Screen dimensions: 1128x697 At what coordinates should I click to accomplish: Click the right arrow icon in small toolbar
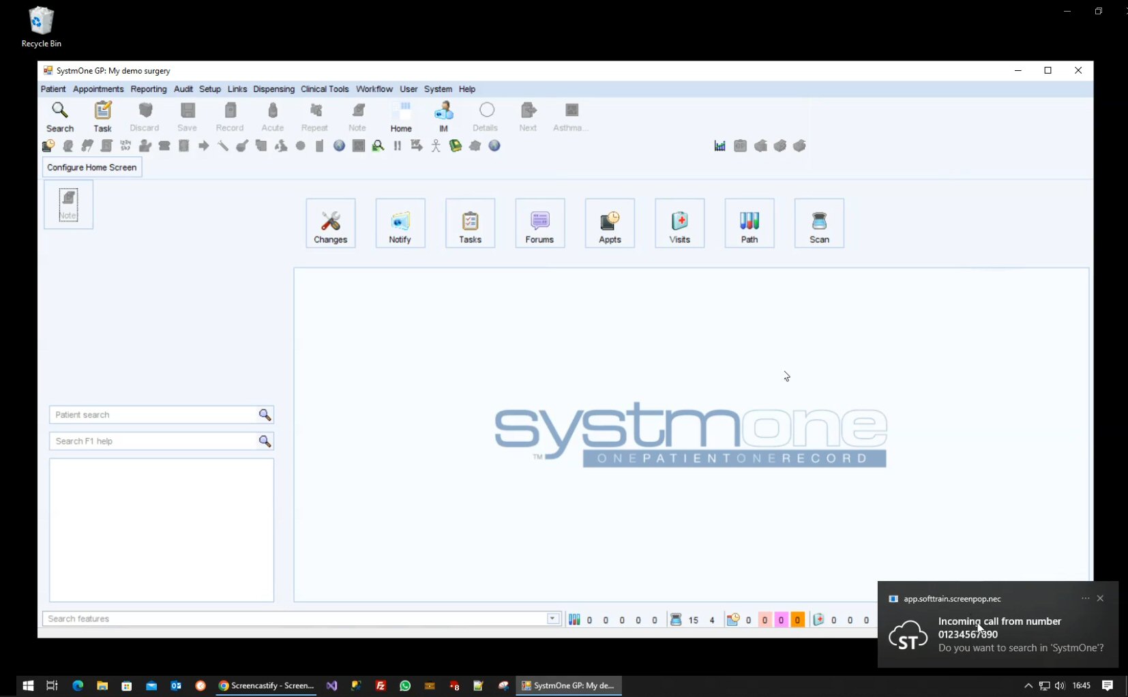[203, 146]
